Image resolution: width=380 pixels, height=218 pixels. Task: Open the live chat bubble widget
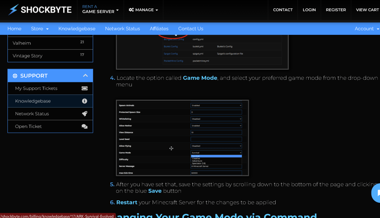click(x=376, y=193)
